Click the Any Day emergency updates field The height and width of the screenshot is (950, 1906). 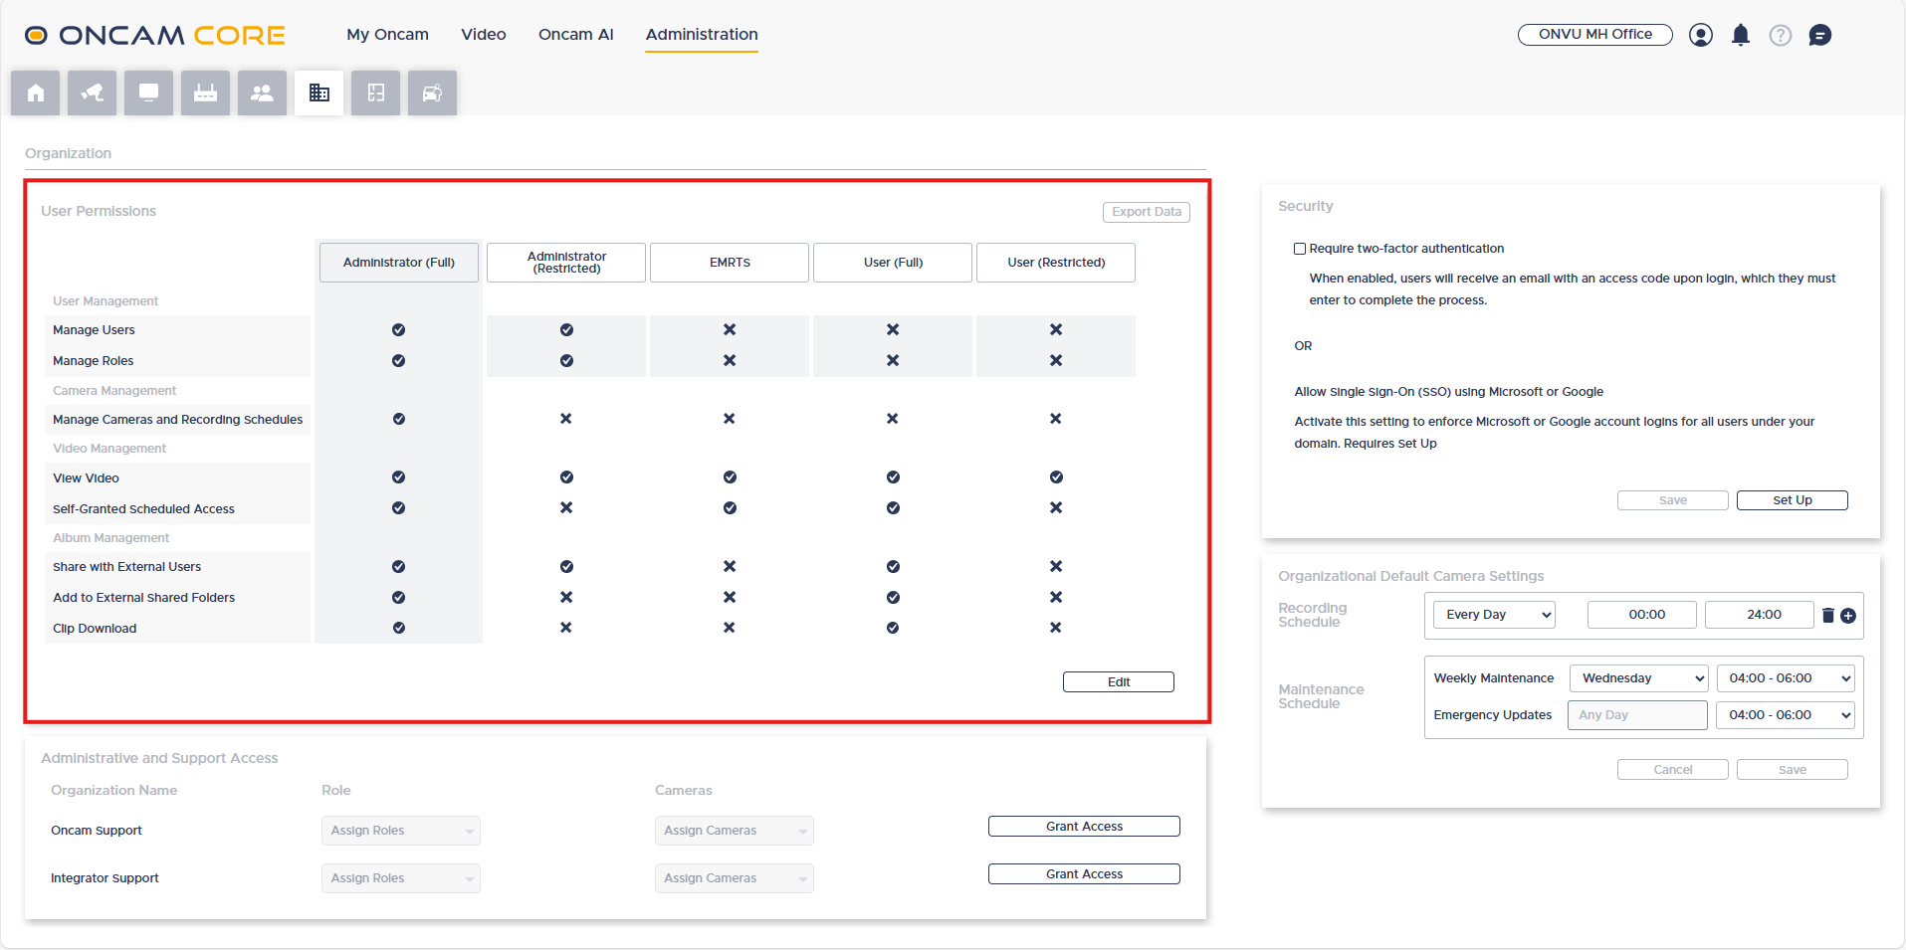pyautogui.click(x=1638, y=715)
